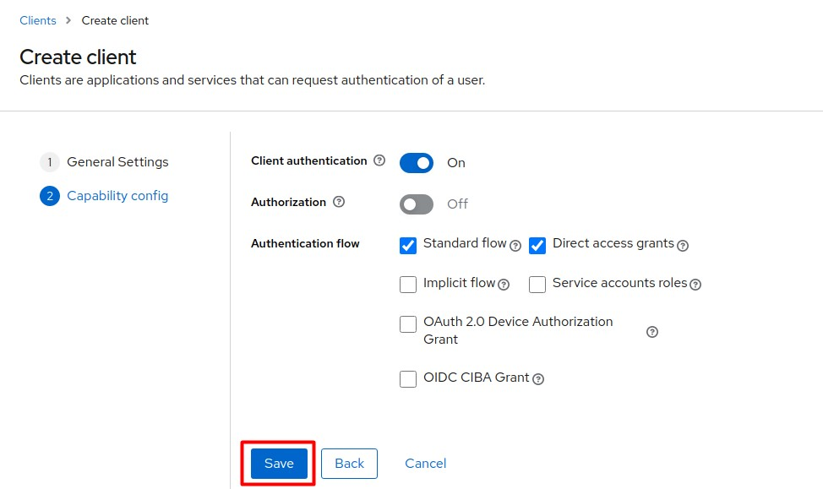Uncheck Direct access grants checkbox
The image size is (823, 489).
tap(537, 245)
